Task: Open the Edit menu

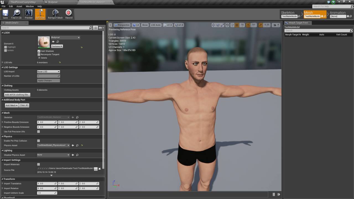Action: pyautogui.click(x=11, y=6)
